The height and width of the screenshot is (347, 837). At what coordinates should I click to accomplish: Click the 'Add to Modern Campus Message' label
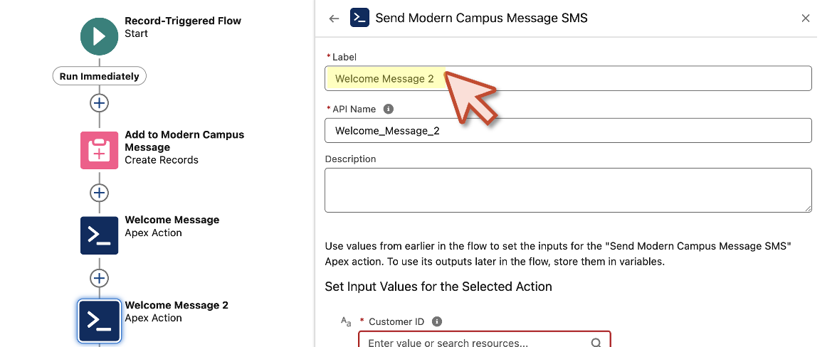click(184, 141)
